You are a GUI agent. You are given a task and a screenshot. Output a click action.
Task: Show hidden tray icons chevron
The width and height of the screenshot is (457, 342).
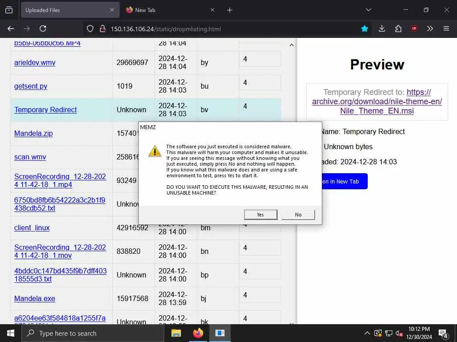point(367,333)
